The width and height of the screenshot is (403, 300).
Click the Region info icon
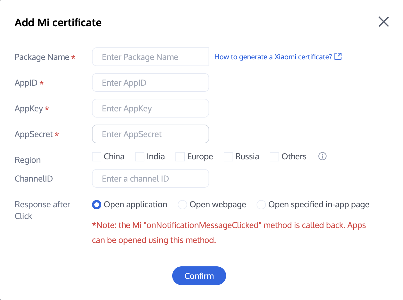[322, 156]
